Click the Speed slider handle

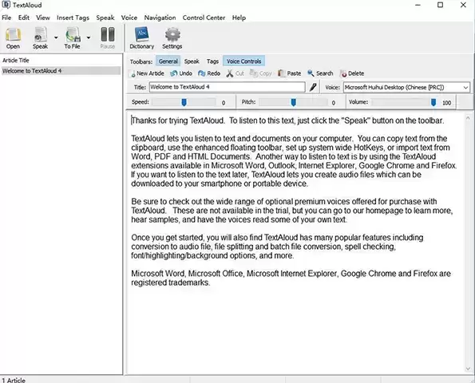184,102
